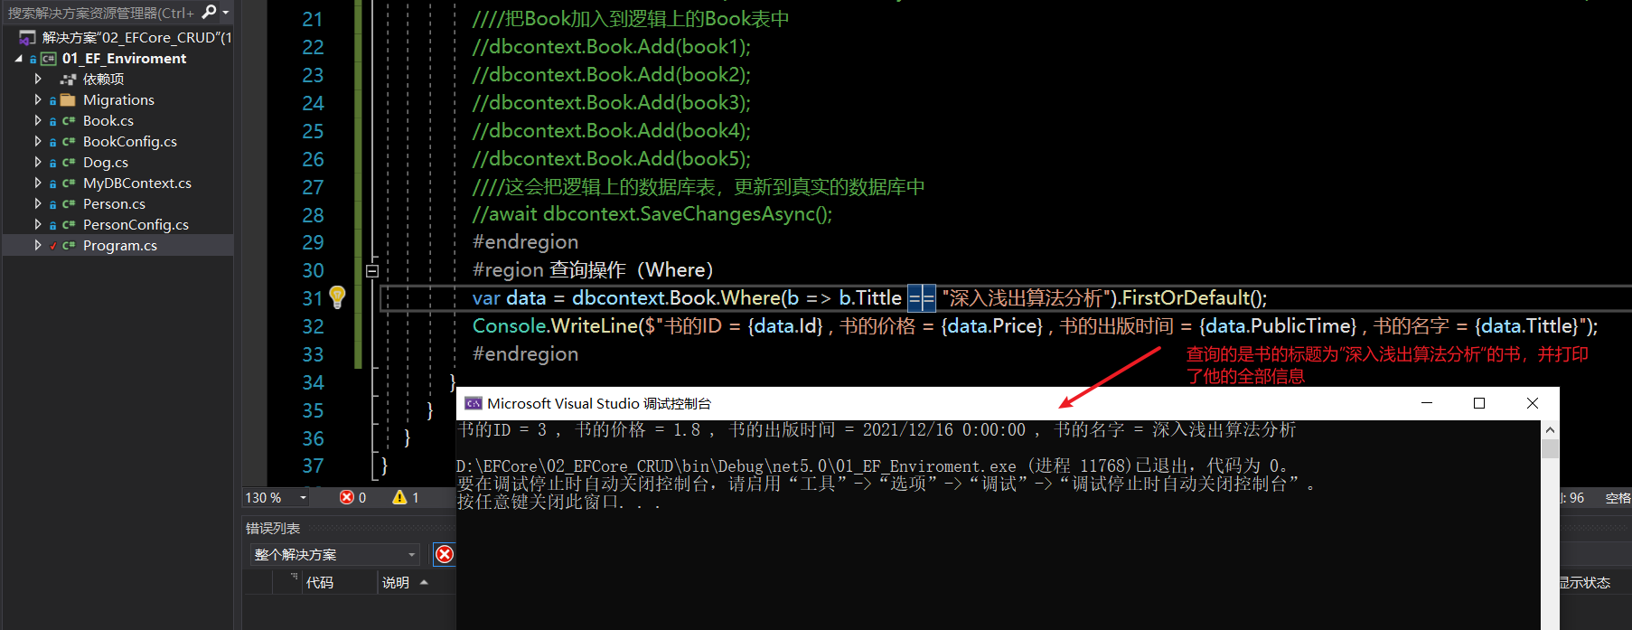The height and width of the screenshot is (630, 1632).
Task: Maximize the debug console window
Action: click(1479, 403)
